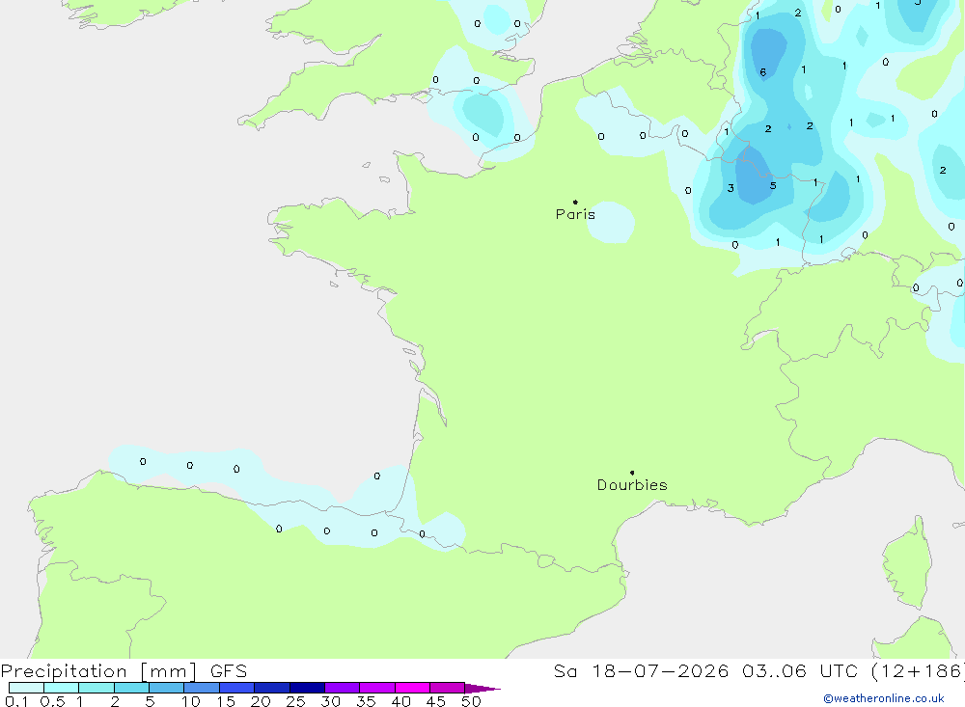Pick the legend swatch between 35 and 40

coord(377,688)
